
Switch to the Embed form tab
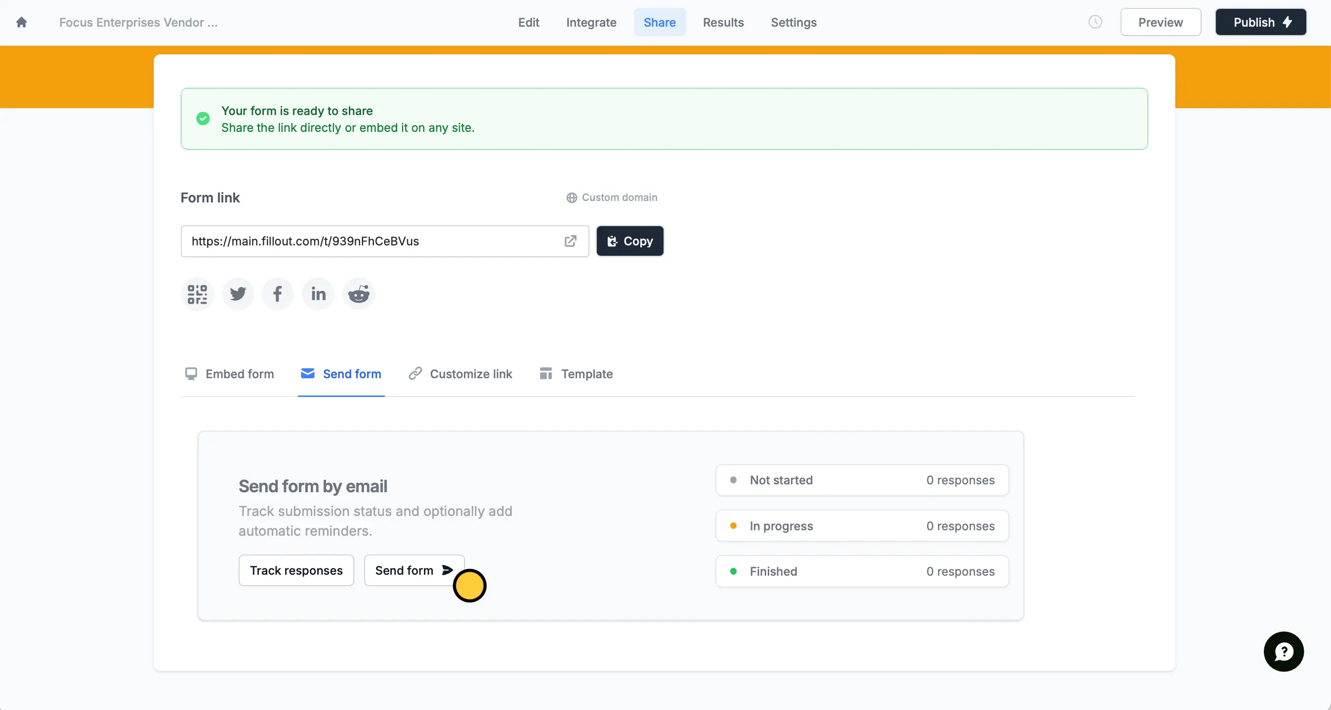[229, 374]
